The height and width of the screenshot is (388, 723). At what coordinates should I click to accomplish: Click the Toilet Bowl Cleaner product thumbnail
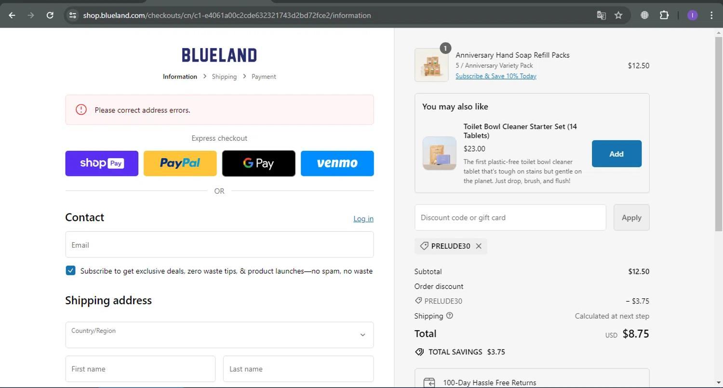pos(439,153)
